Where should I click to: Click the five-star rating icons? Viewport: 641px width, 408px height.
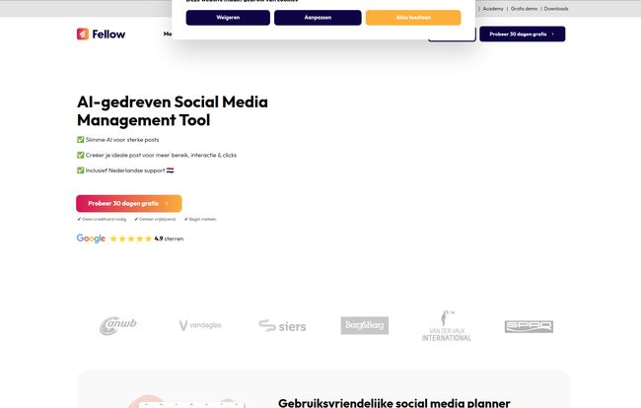coord(131,238)
